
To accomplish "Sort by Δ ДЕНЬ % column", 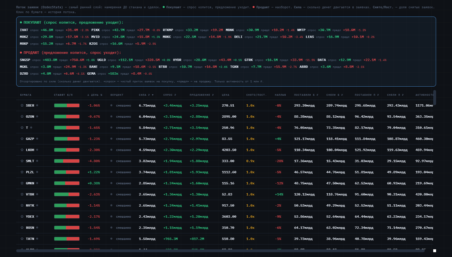I will click(x=95, y=95).
